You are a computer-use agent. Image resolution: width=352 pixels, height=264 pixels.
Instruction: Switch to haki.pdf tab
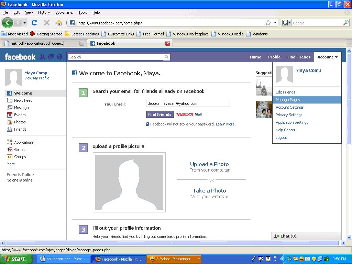click(44, 43)
